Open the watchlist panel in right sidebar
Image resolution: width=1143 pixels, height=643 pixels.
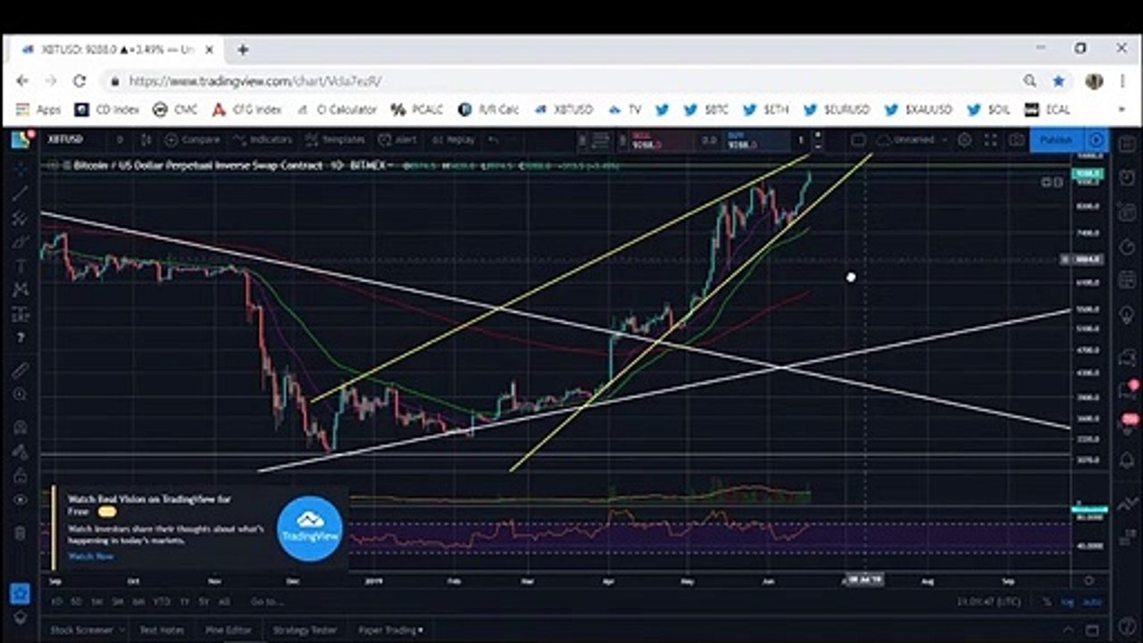(1127, 144)
